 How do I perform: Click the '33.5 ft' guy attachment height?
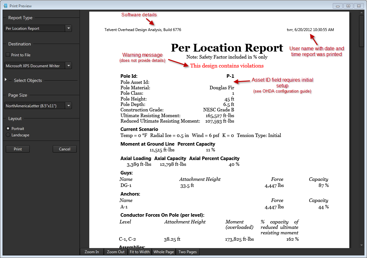tap(187, 186)
